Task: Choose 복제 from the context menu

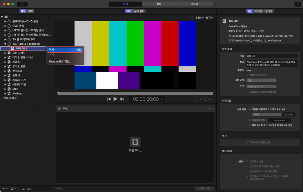Action: (x=65, y=50)
